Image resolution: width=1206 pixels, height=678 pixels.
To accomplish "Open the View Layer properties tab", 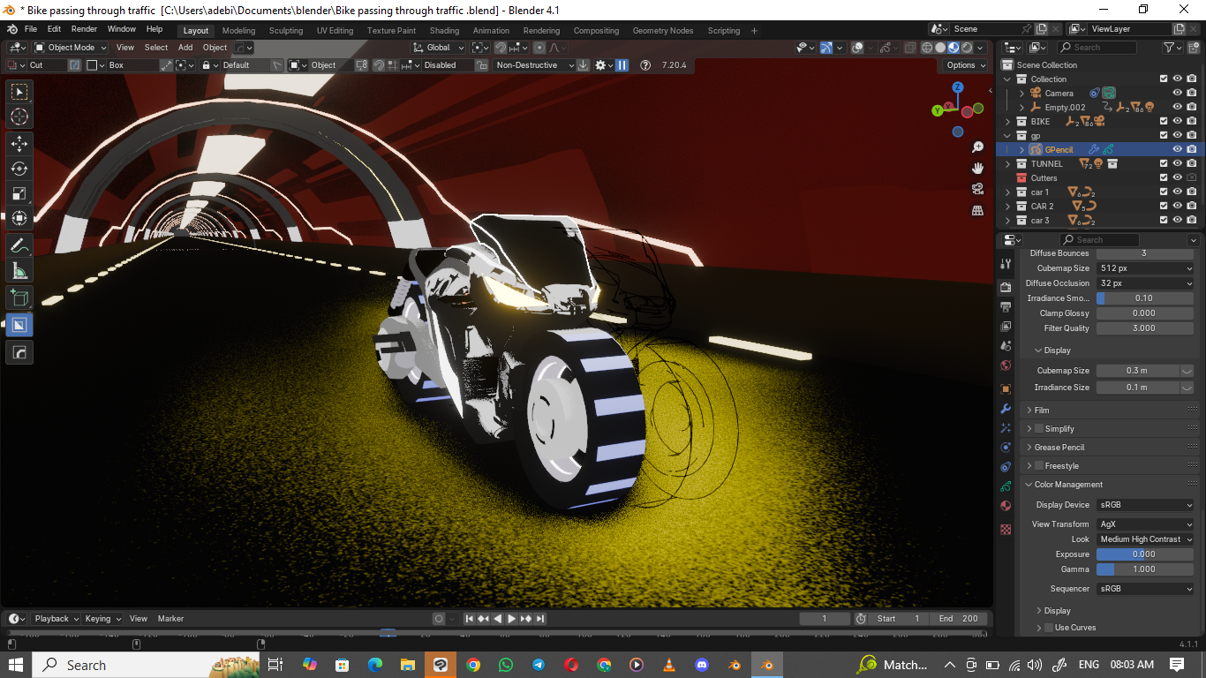I will [1006, 327].
